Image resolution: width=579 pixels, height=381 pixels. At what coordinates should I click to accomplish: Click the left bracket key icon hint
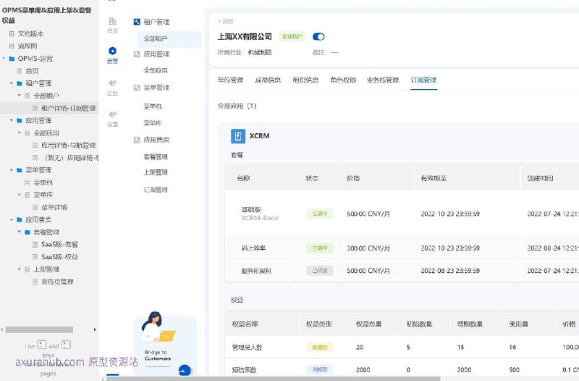pyautogui.click(x=42, y=345)
